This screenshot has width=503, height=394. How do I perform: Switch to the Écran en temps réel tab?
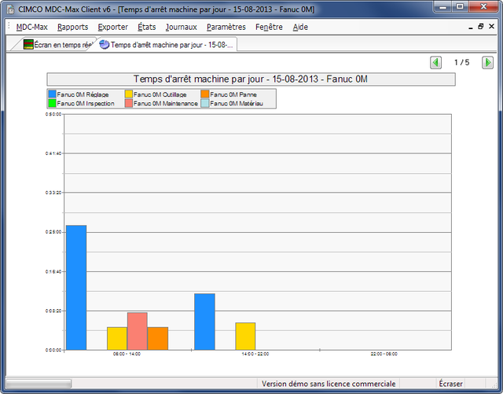click(57, 45)
